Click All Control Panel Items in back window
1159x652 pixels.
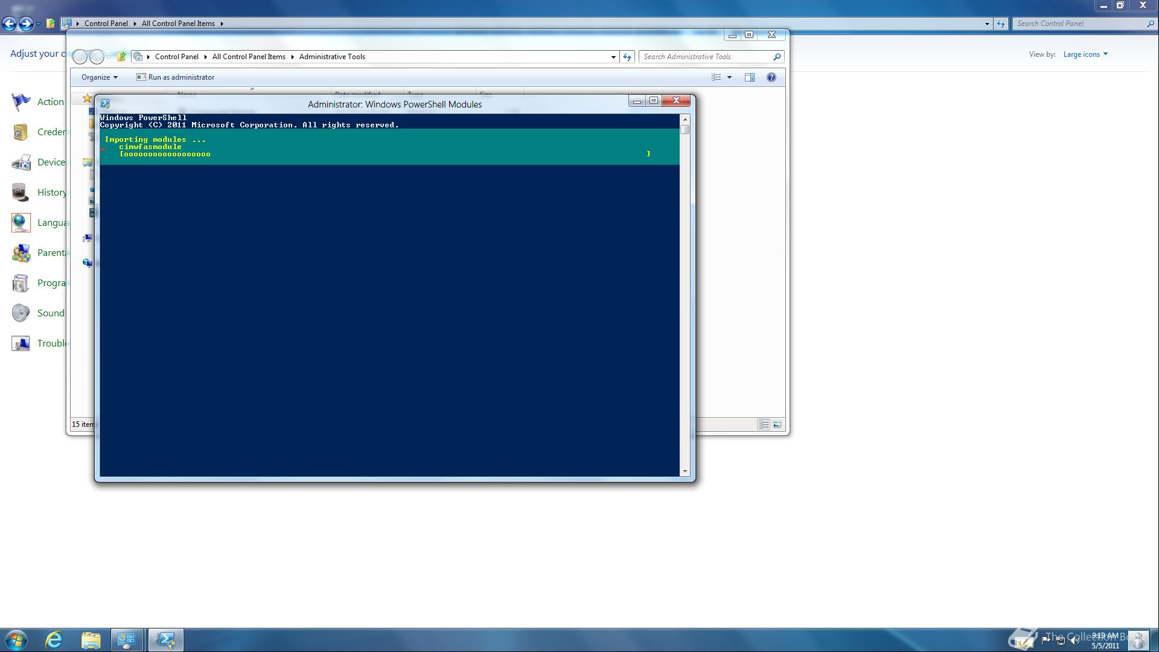pyautogui.click(x=178, y=24)
